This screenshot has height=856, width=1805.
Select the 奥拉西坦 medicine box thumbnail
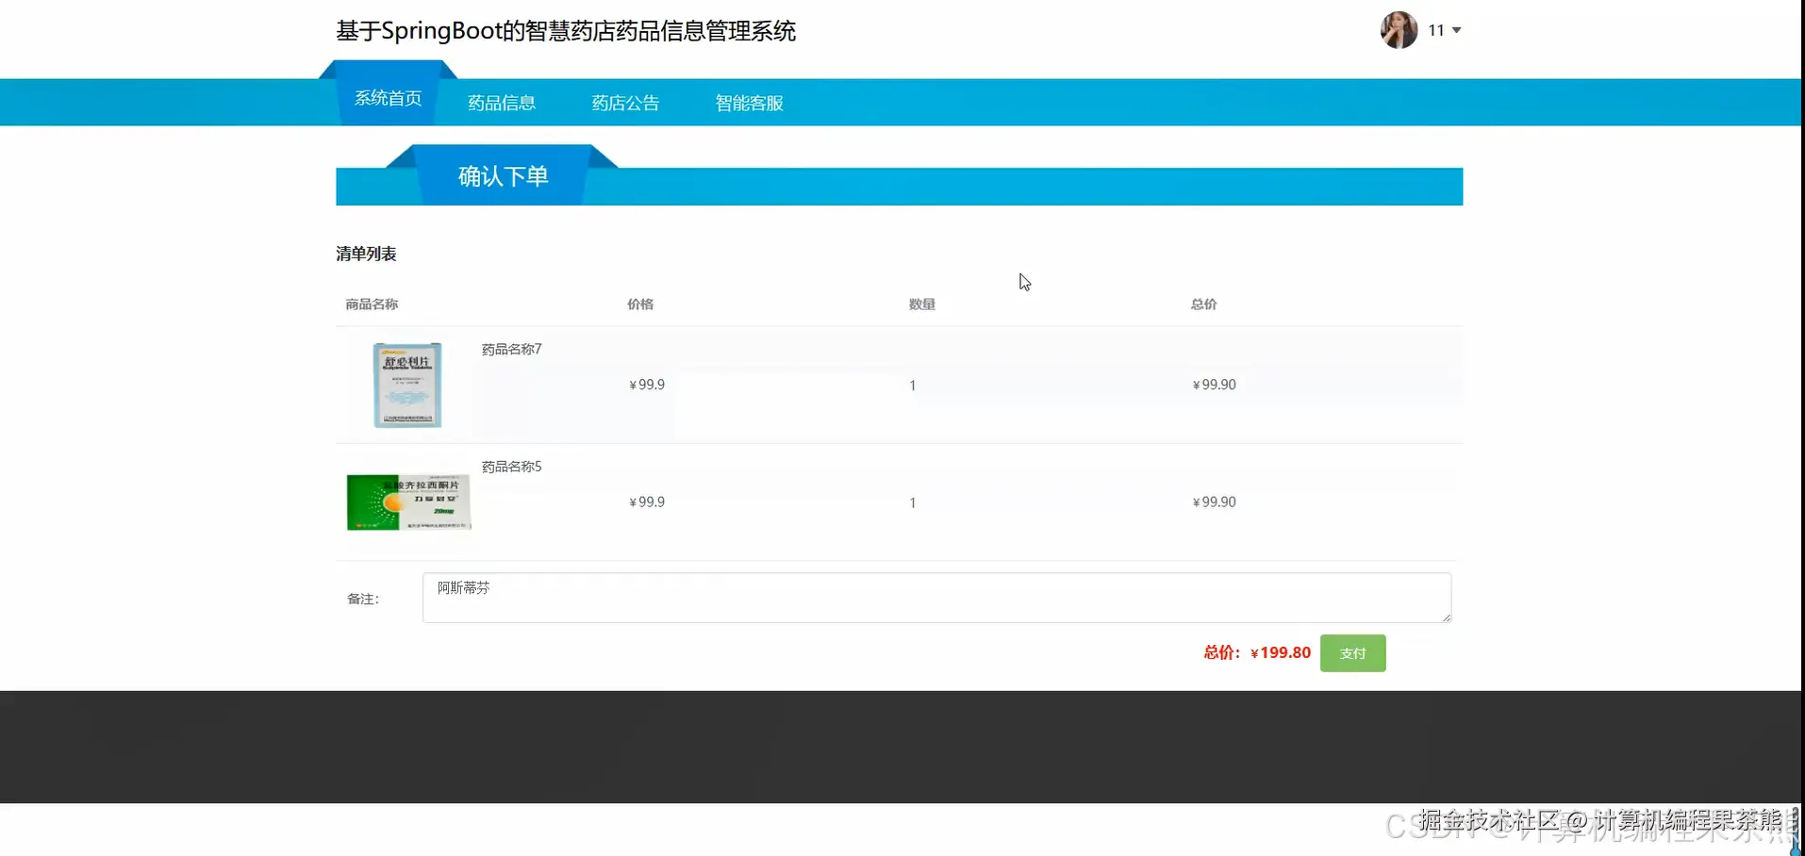click(407, 502)
